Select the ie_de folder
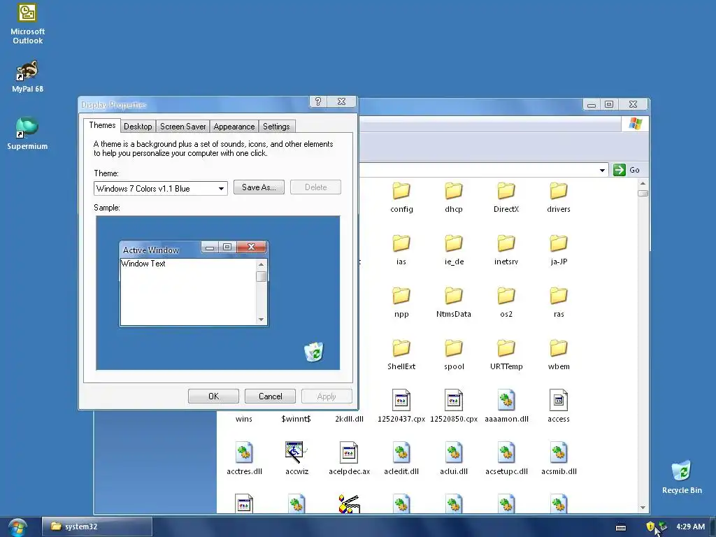Screen dimensions: 716x537 pyautogui.click(x=453, y=250)
